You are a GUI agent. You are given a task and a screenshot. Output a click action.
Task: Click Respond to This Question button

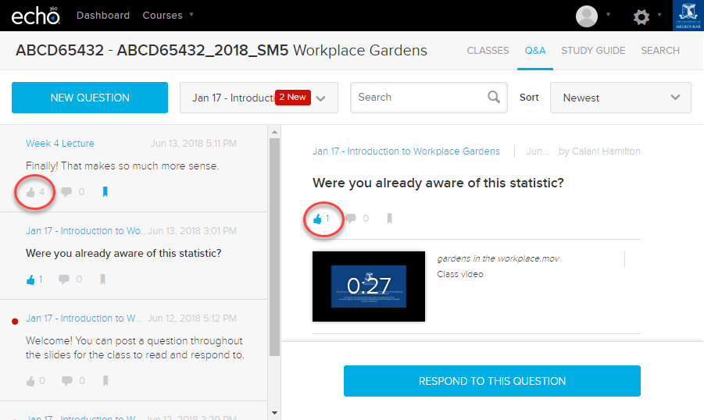coord(492,381)
